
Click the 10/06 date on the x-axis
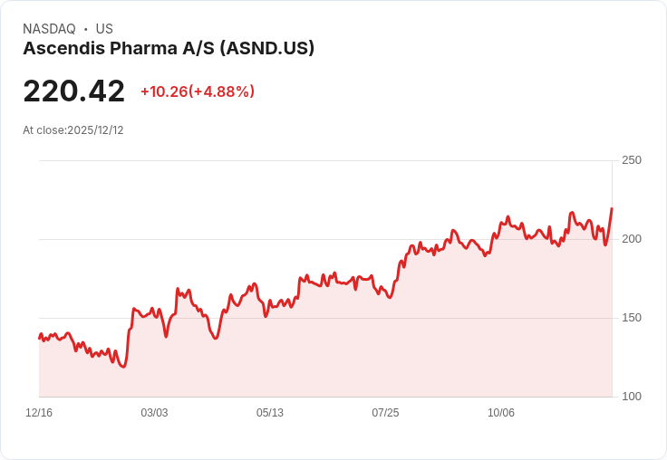501,413
